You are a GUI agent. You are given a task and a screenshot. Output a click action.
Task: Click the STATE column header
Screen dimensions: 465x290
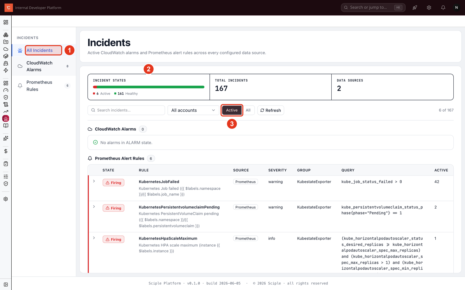coord(108,170)
